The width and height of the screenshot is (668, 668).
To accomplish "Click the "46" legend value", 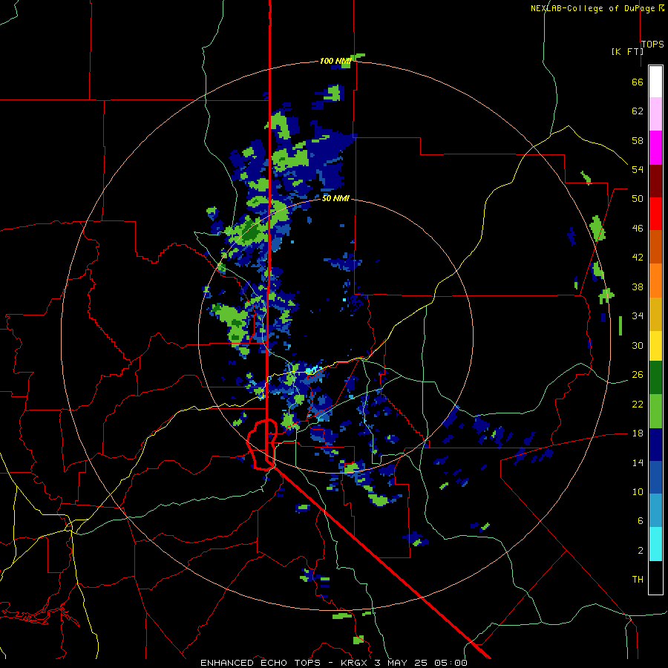I will [638, 229].
